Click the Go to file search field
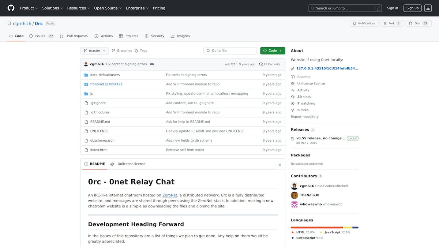This screenshot has height=247, width=439. click(x=230, y=51)
